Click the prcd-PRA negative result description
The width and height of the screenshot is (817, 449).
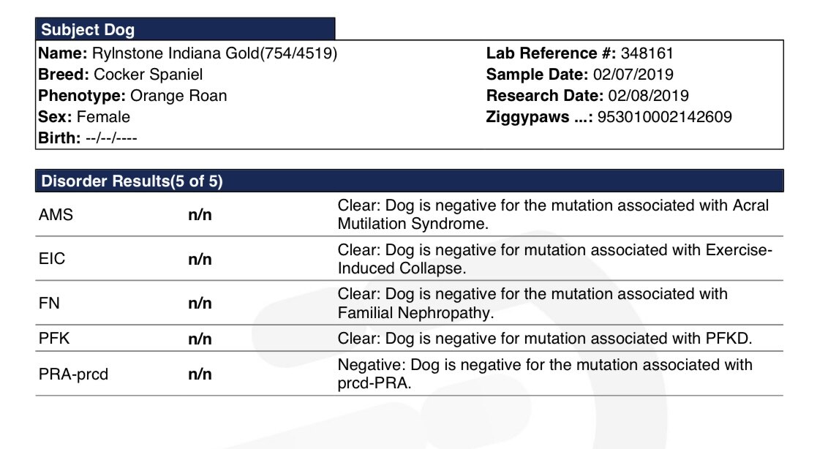pos(545,374)
